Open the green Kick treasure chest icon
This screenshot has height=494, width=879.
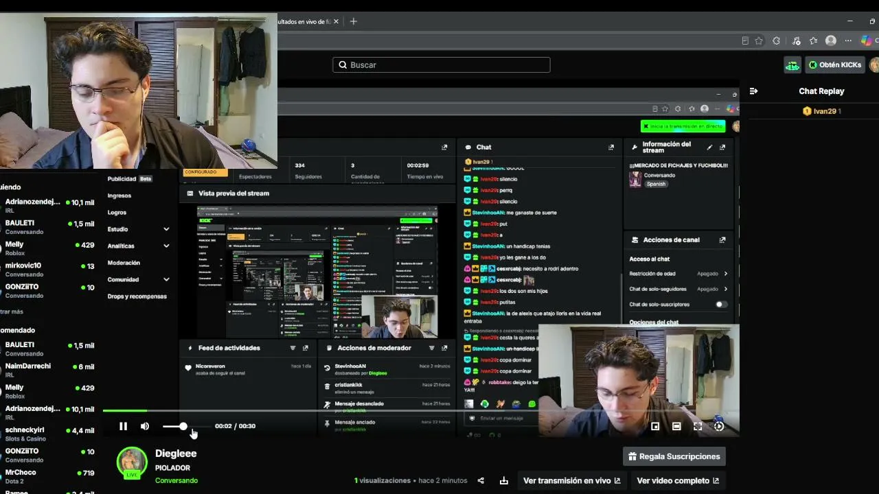[x=792, y=65]
